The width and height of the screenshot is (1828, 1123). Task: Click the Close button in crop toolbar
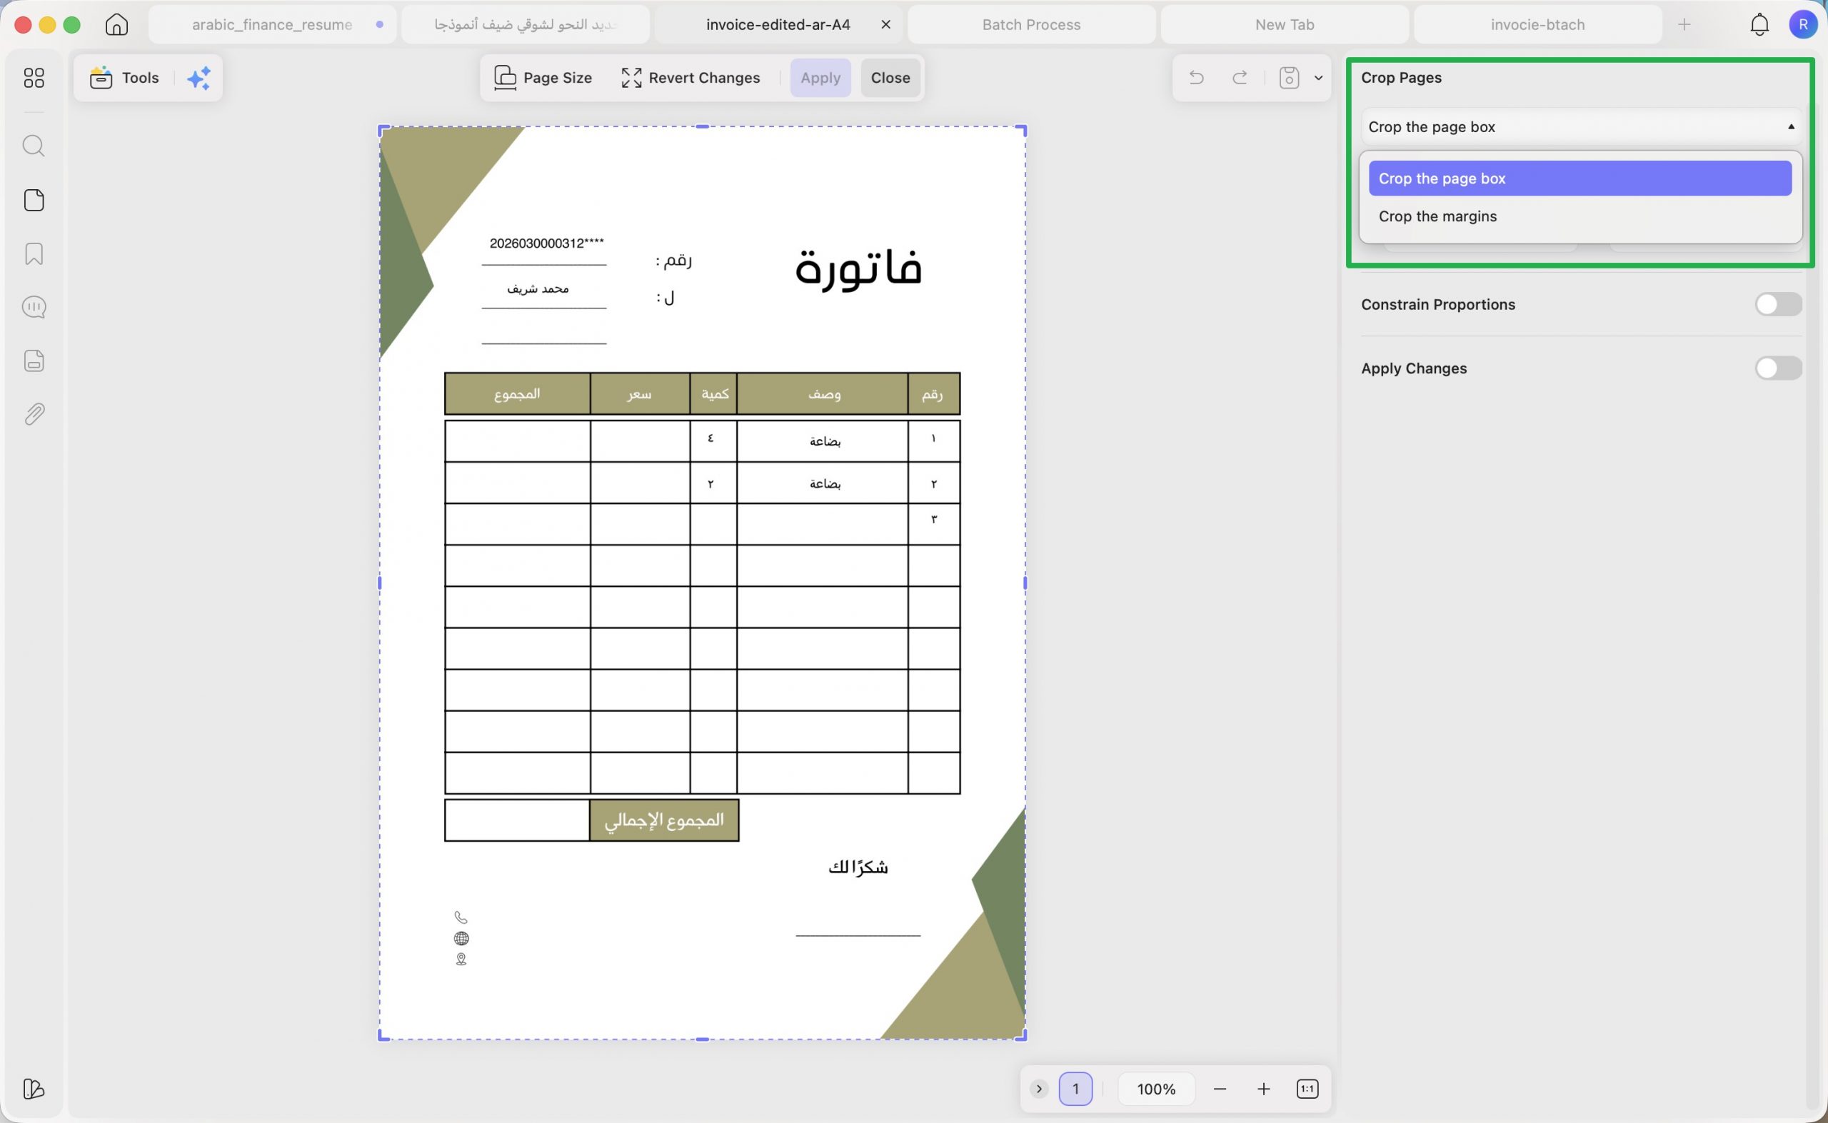point(890,78)
